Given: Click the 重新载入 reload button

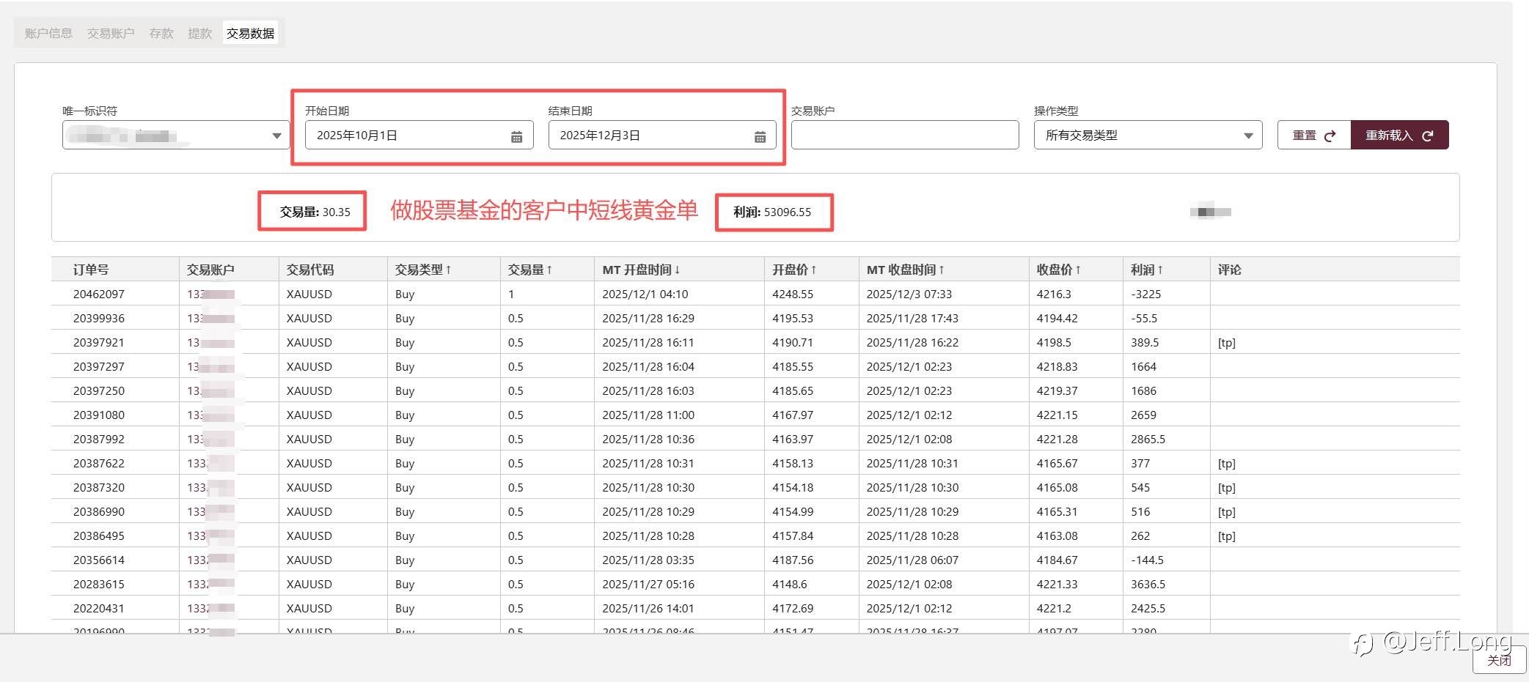Looking at the screenshot, I should click(x=1398, y=136).
